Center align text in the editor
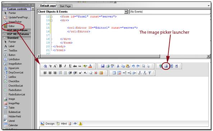The width and height of the screenshot is (213, 131). pyautogui.click(x=50, y=73)
